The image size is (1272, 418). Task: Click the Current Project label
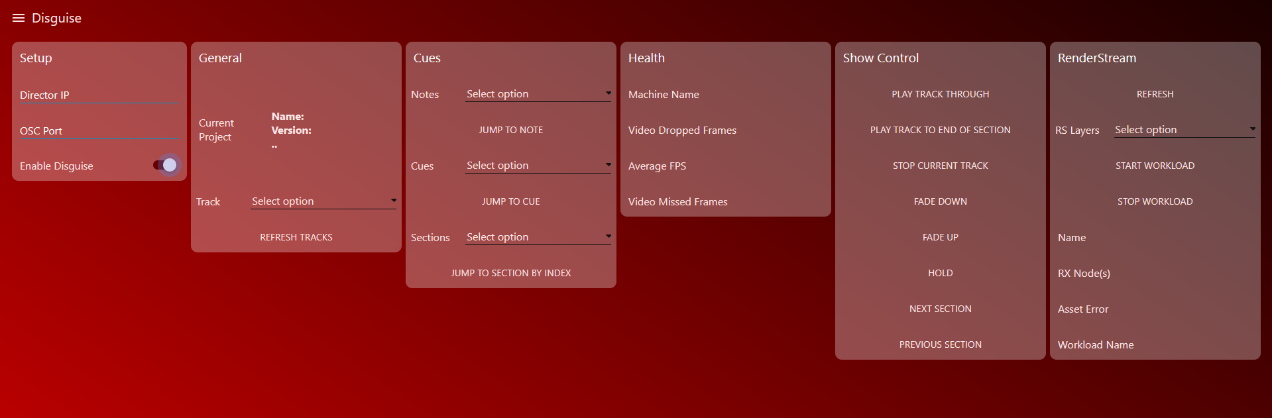pyautogui.click(x=216, y=130)
